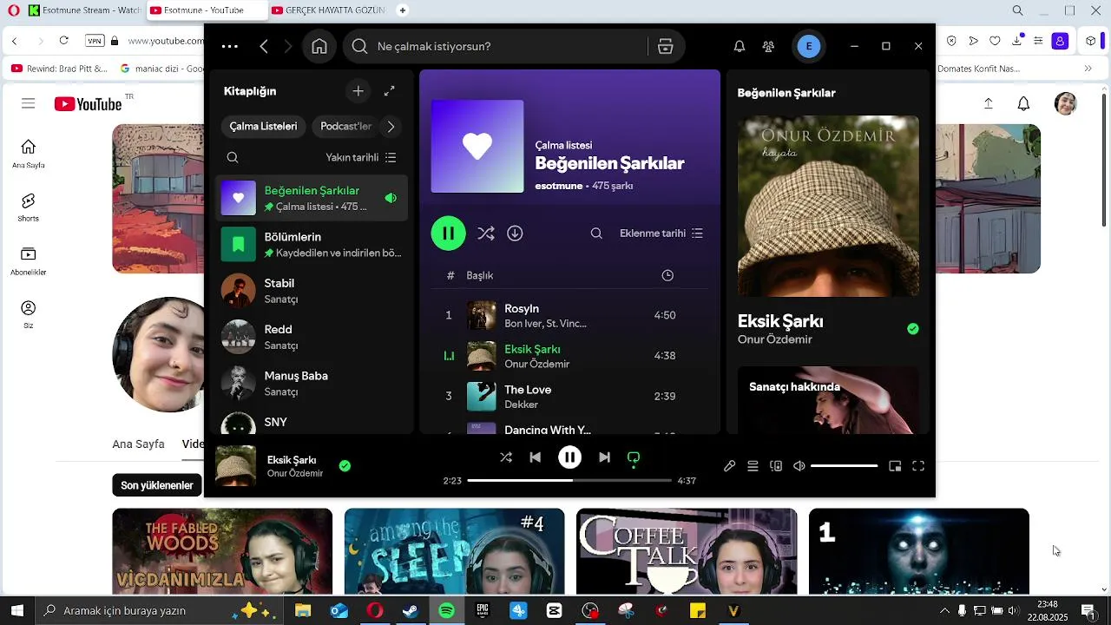Screen dimensions: 1111x625
Task: Open Spotify profile avatar E
Action: [x=809, y=46]
